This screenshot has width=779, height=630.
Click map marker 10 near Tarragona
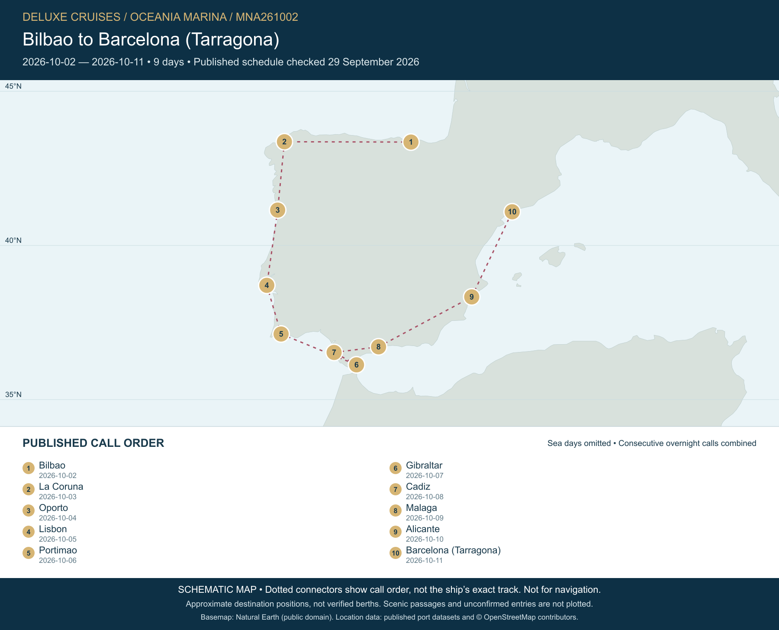click(x=512, y=212)
